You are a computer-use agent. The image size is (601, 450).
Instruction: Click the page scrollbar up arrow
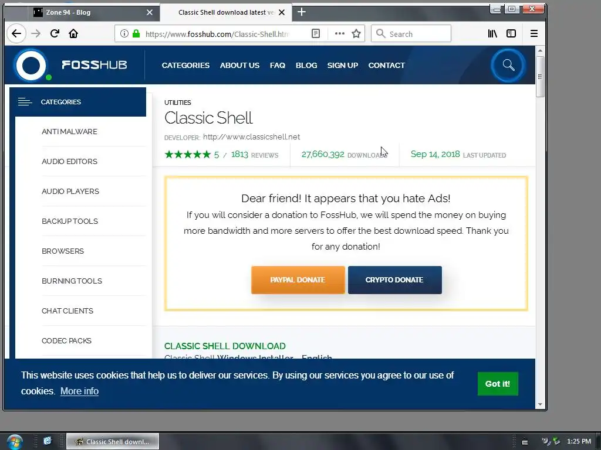click(540, 50)
